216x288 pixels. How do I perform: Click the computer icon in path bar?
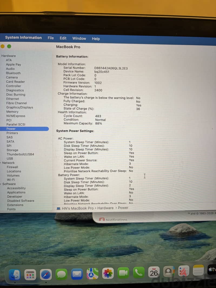tap(58, 209)
